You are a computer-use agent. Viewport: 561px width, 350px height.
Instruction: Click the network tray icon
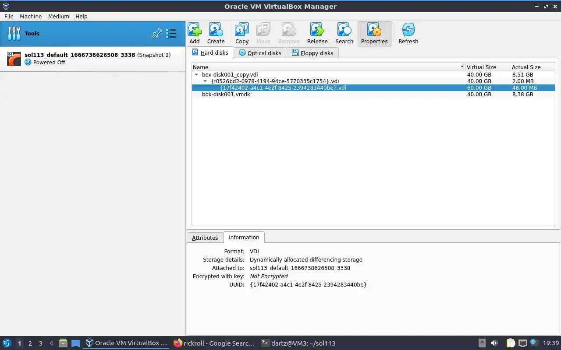(522, 343)
